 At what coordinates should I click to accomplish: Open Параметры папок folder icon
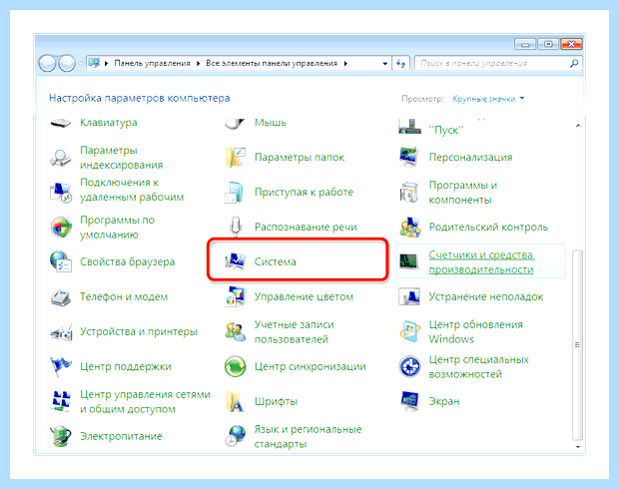coord(236,158)
